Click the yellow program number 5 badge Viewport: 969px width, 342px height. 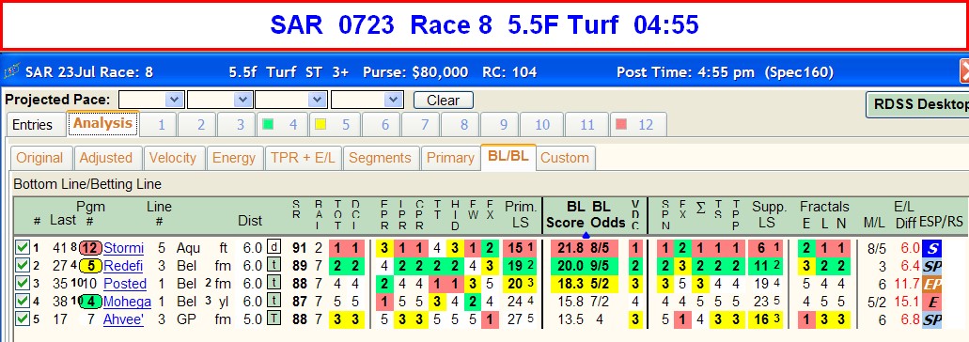tap(89, 266)
